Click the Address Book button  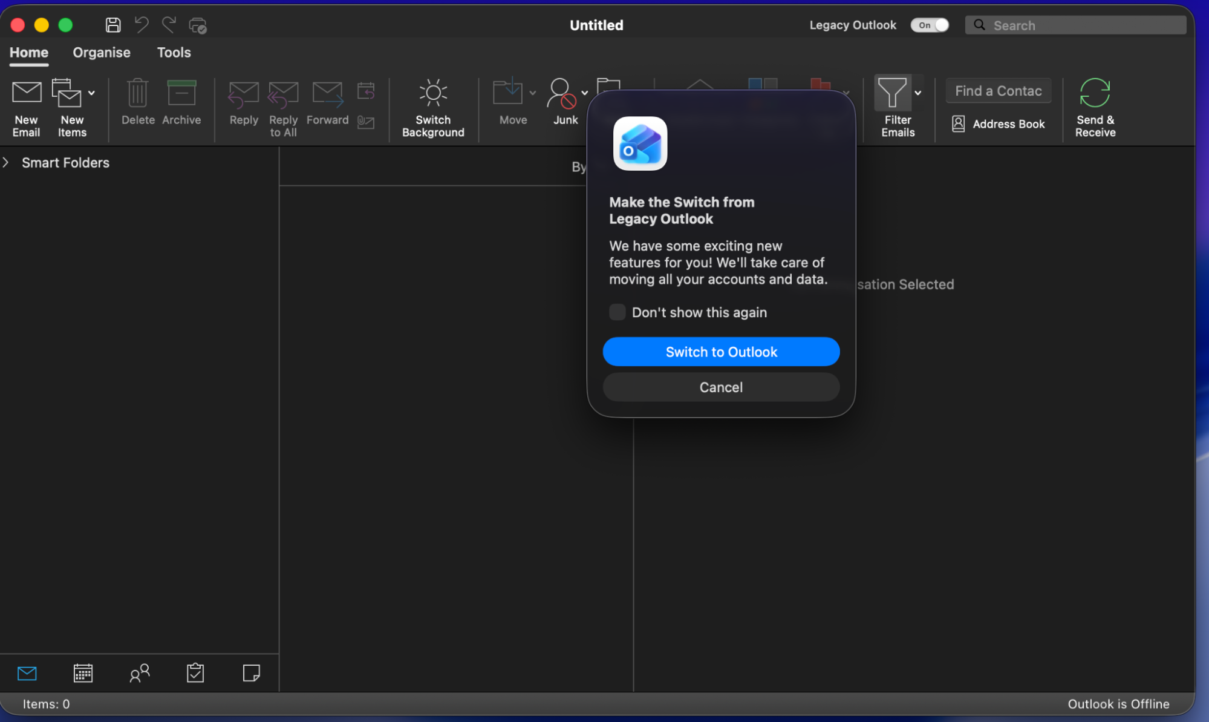click(998, 124)
